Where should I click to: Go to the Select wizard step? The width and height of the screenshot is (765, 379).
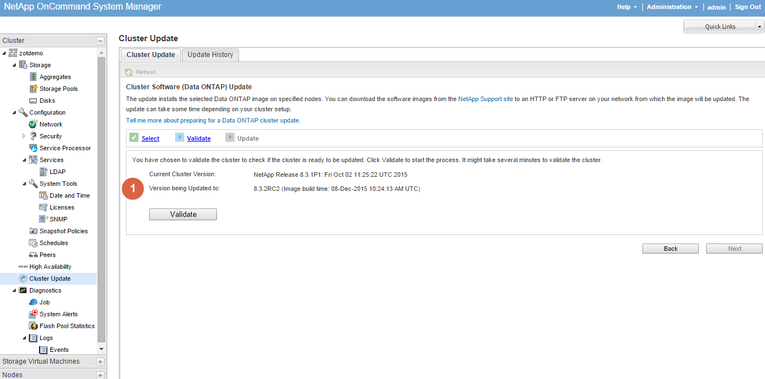150,138
